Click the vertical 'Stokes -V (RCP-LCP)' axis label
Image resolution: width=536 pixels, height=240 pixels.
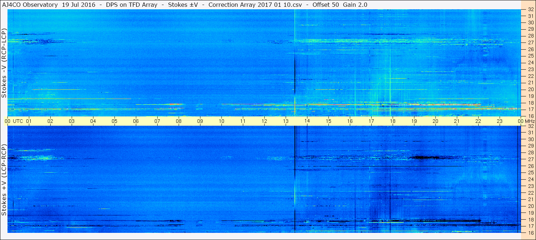(4, 62)
